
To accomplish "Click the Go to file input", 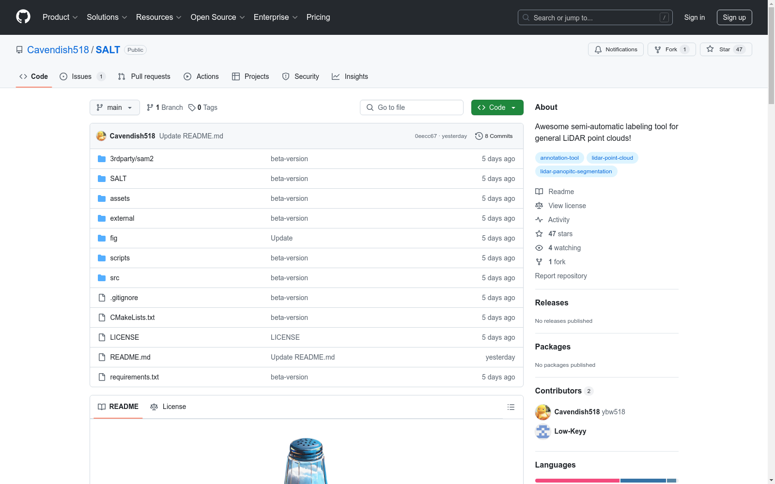I will [412, 107].
